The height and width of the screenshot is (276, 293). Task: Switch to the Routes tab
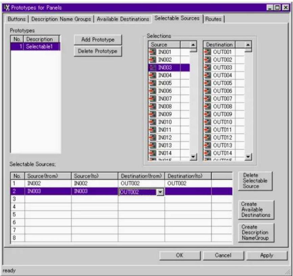coord(213,19)
